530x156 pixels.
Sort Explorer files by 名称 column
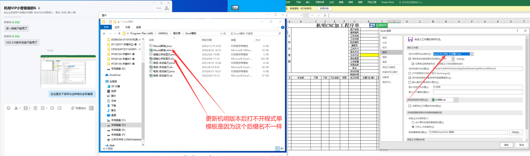coord(151,40)
